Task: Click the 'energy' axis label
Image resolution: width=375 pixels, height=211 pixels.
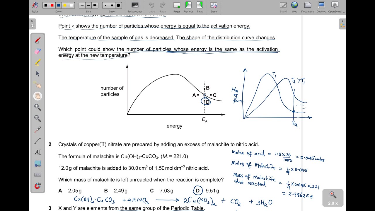Action: 174,126
